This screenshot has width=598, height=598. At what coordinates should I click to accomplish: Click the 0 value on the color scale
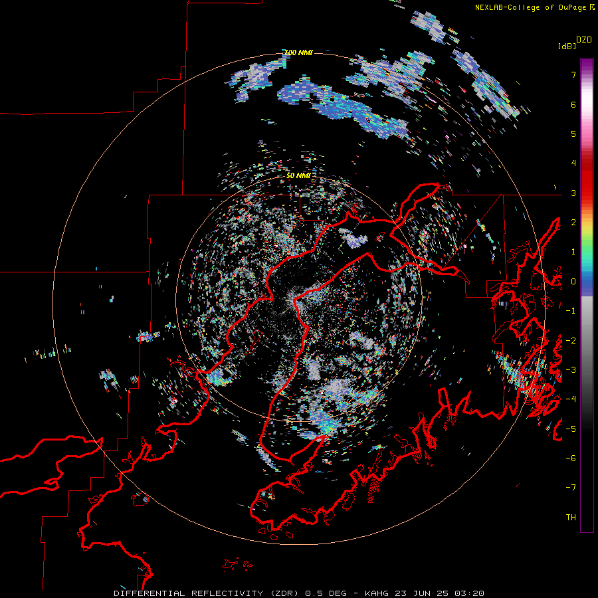coord(573,282)
